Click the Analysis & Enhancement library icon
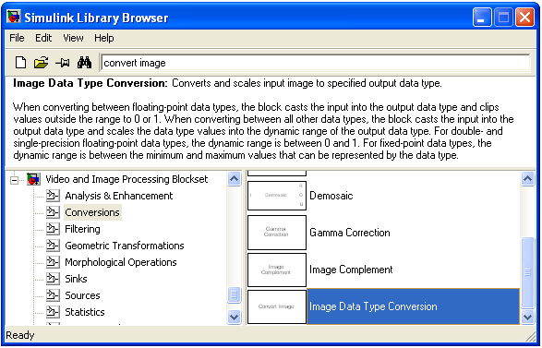 pos(53,196)
